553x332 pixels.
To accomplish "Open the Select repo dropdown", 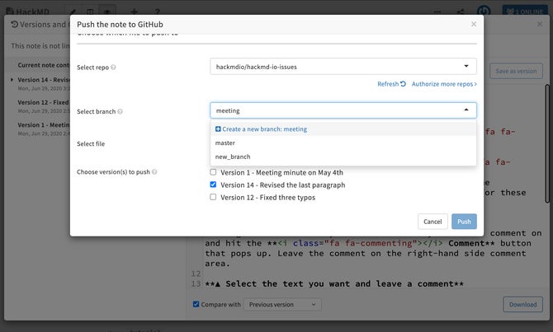I will coord(343,67).
